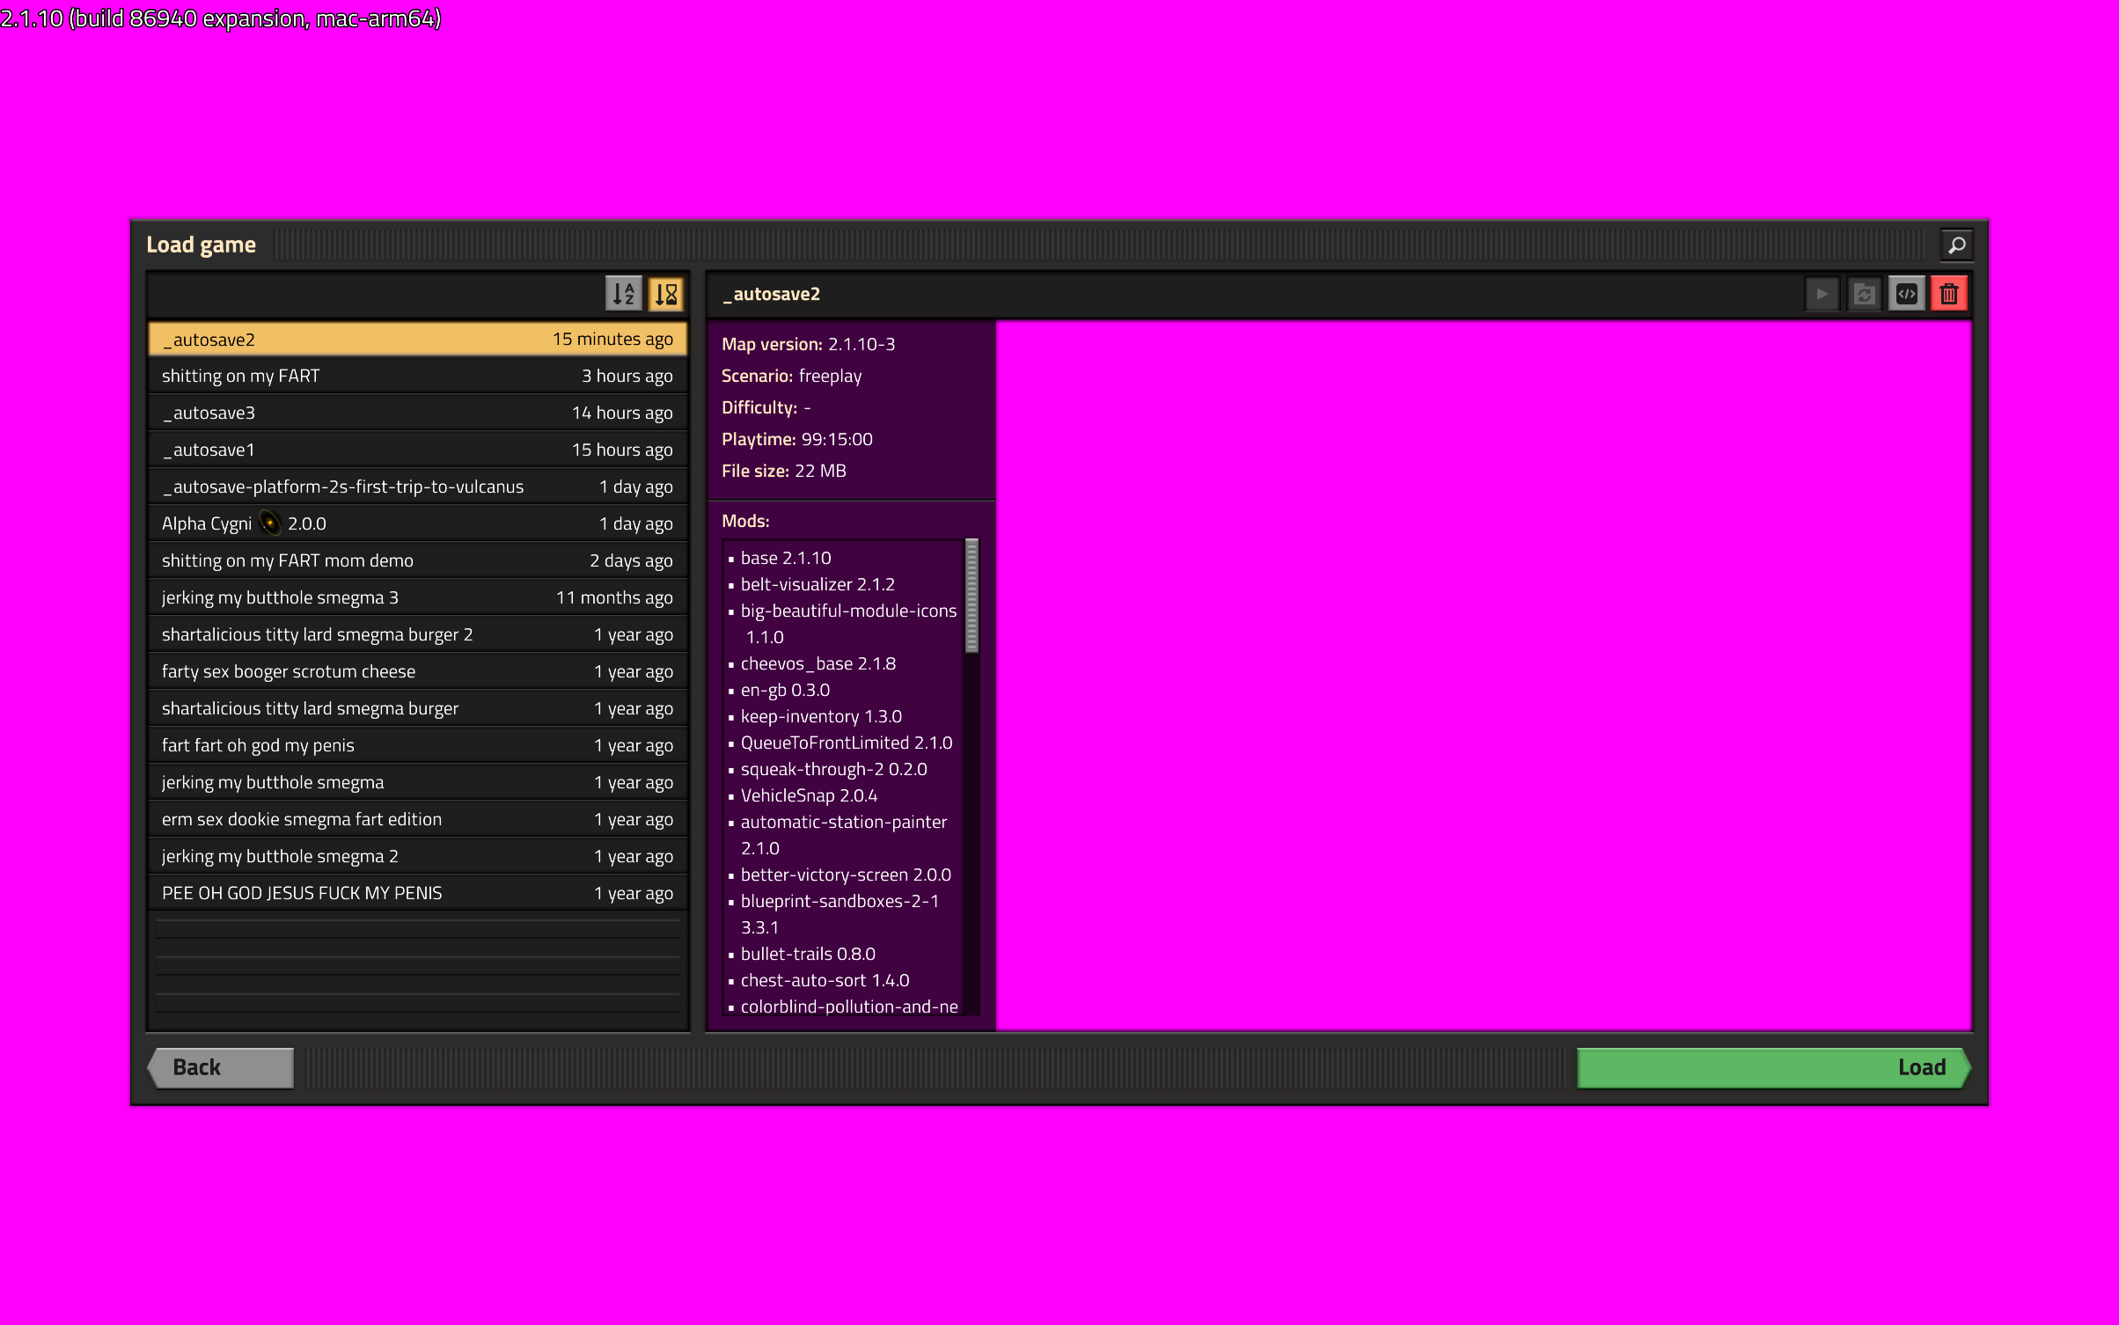Select the _autosave2 save entry
Viewport: 2119px width, 1325px height.
(x=418, y=340)
